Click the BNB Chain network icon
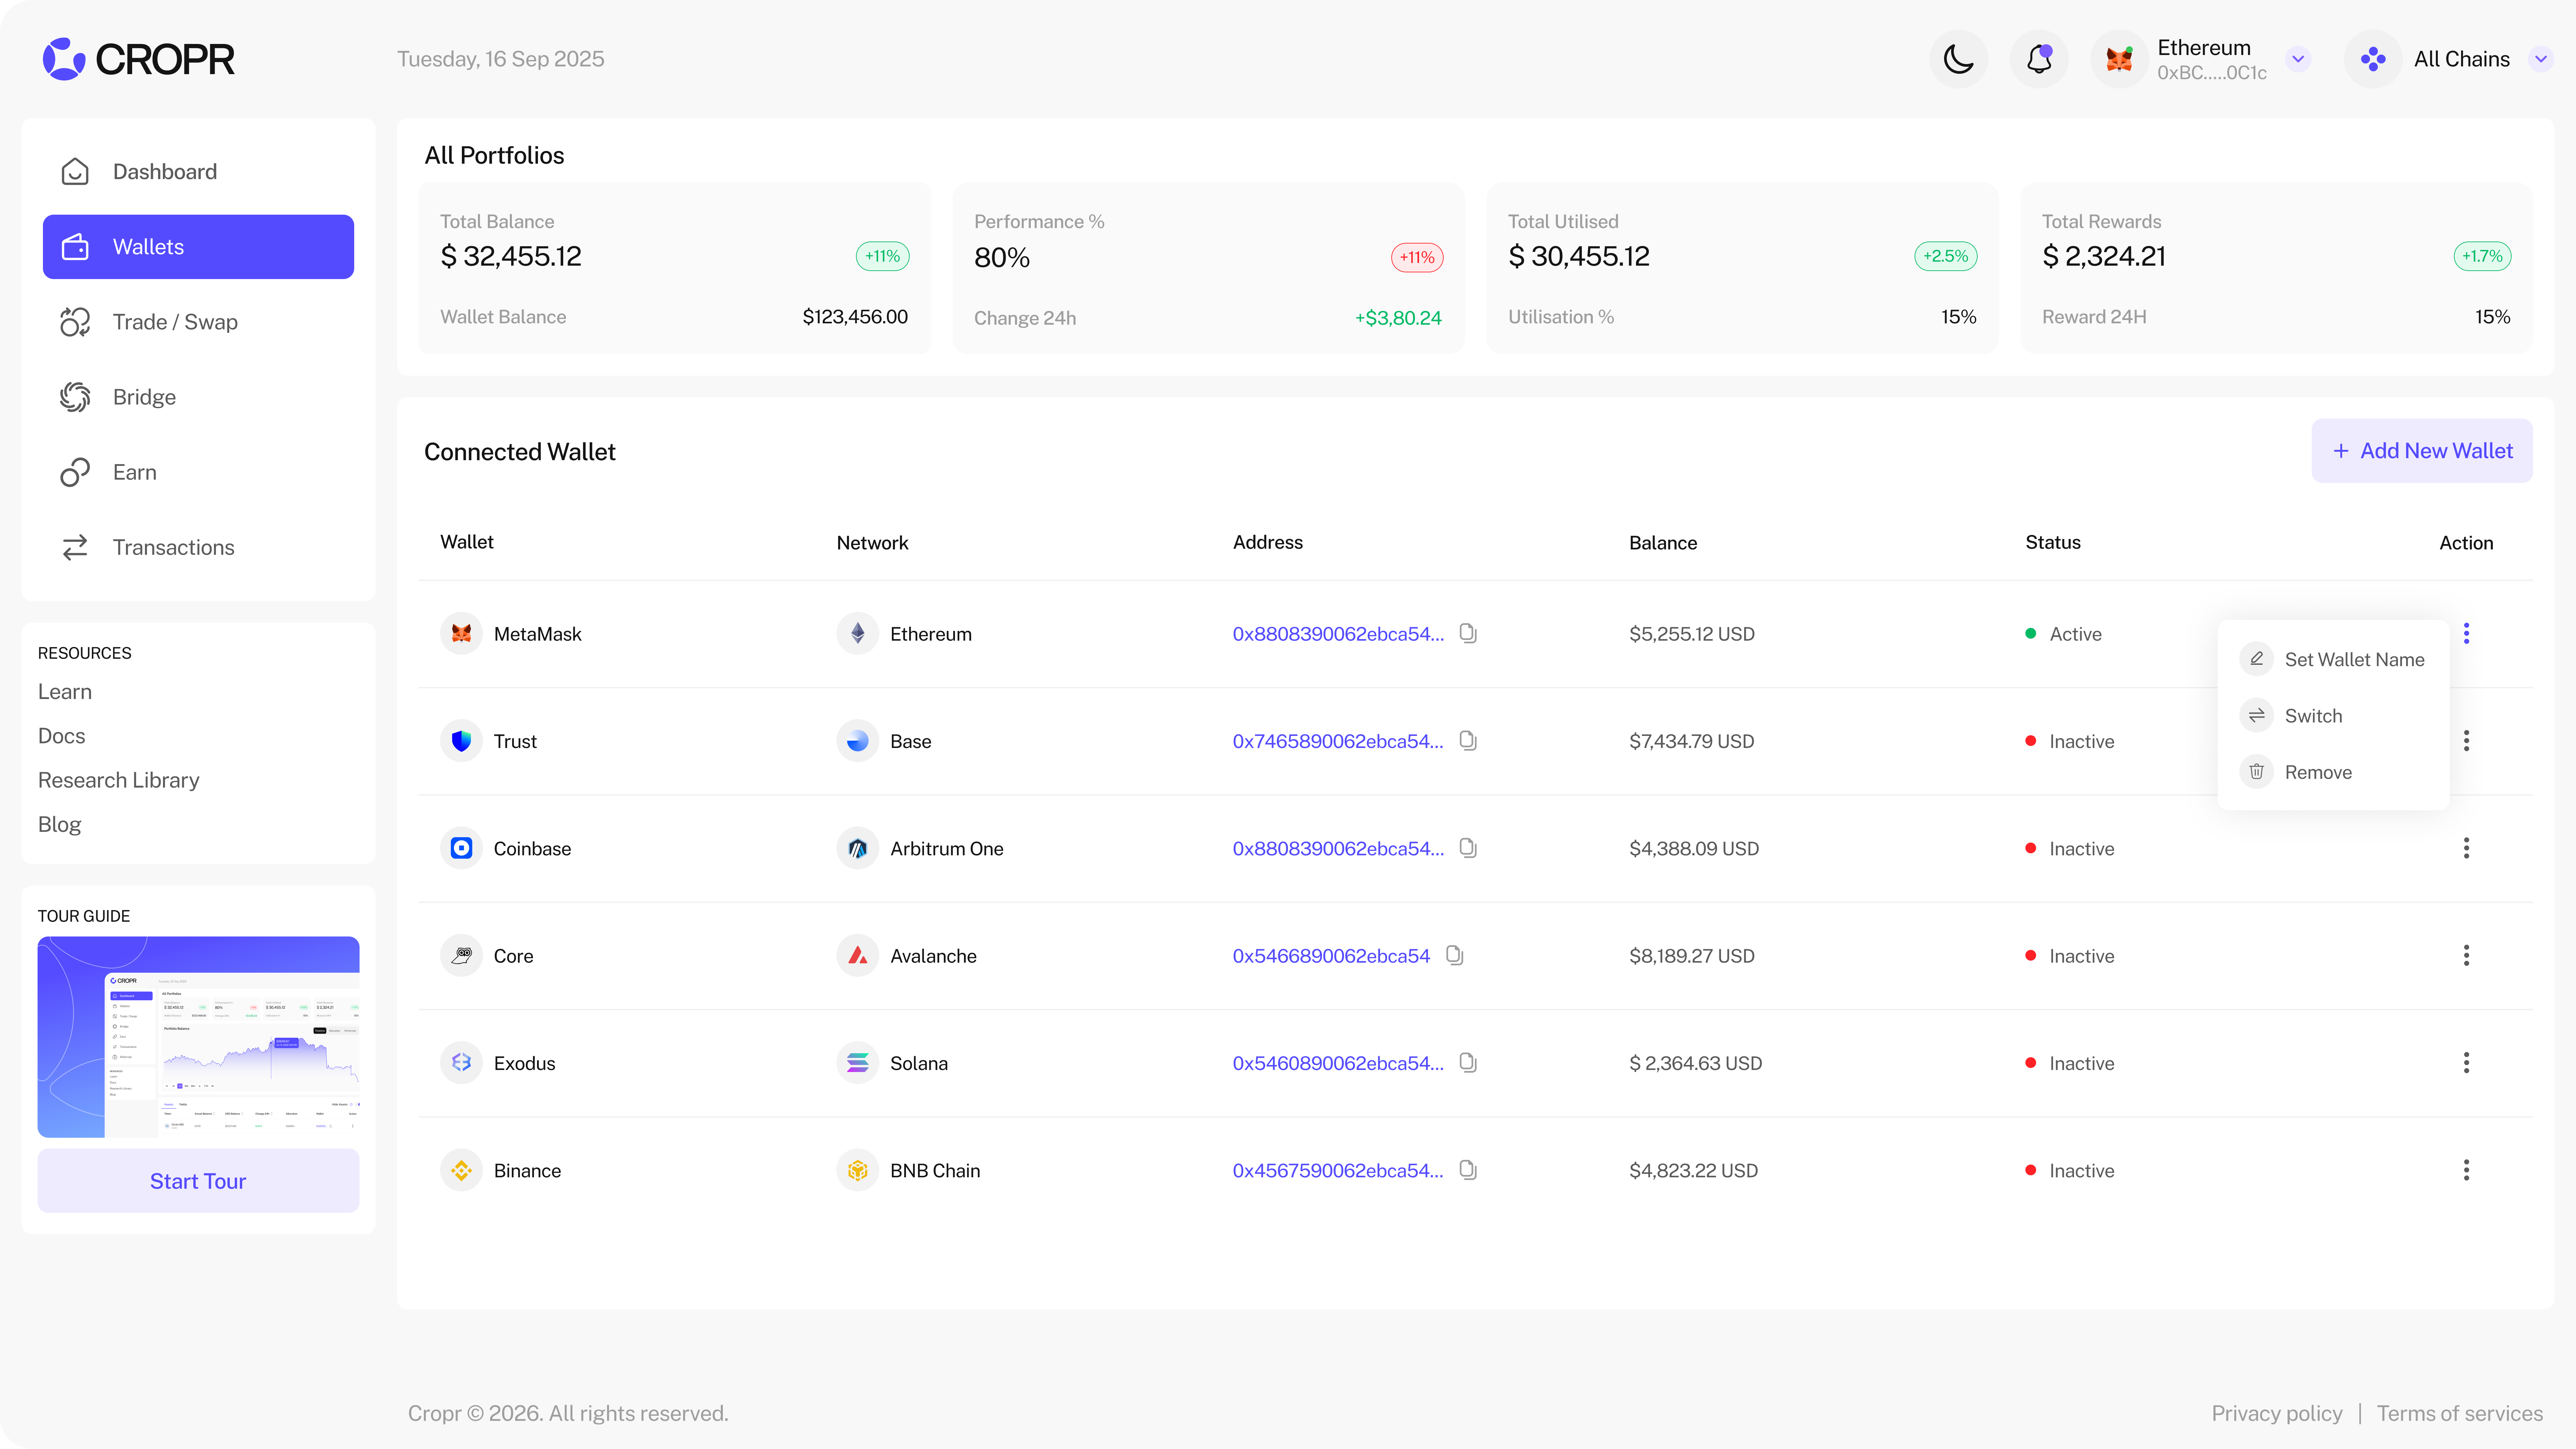 [858, 1170]
